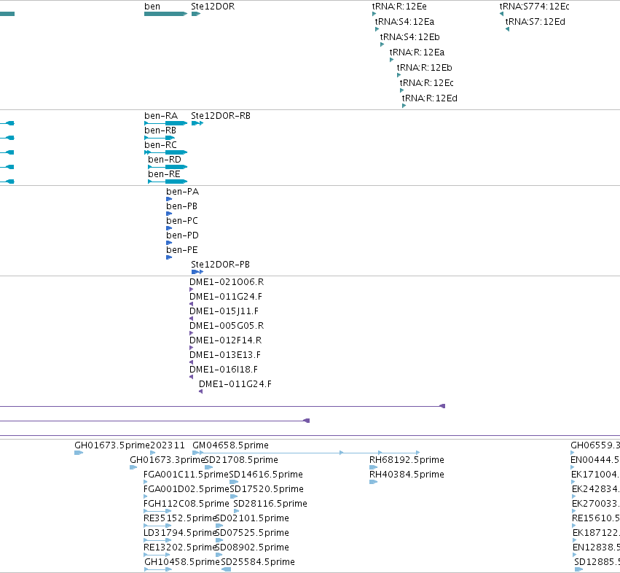620x573 pixels.
Task: Click the DME1-021O06.R clone end
Action: [x=192, y=289]
